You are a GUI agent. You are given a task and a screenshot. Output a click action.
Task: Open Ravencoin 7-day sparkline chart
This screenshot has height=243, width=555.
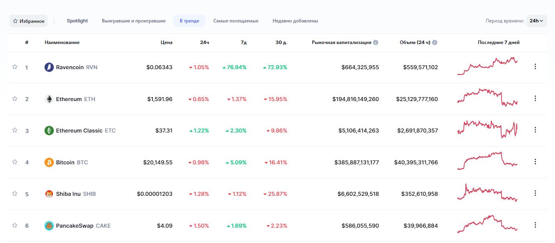tap(487, 66)
